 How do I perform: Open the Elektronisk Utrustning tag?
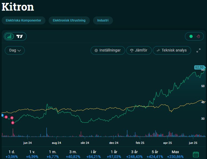click(x=69, y=20)
